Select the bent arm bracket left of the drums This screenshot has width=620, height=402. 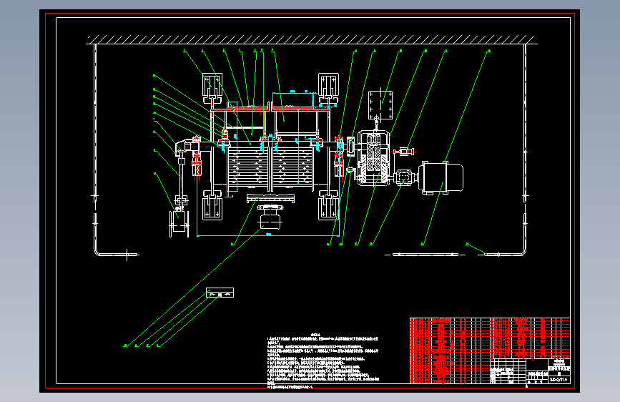[188, 145]
